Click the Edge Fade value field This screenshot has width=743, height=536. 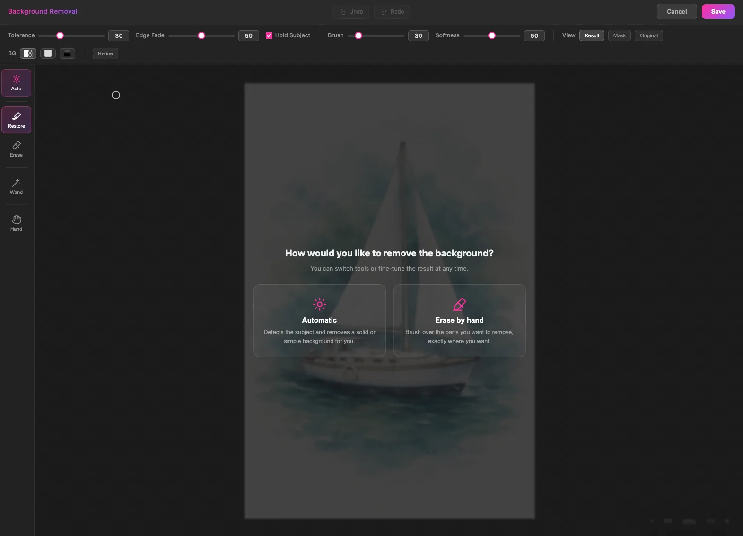pos(249,35)
